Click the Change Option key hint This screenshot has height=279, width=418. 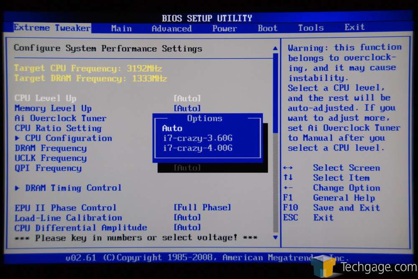coord(346,188)
